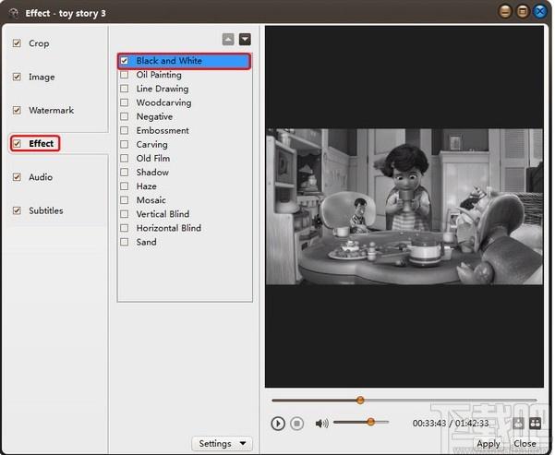The image size is (555, 455).
Task: Enable the Line Drawing effect checkbox
Action: [x=125, y=89]
